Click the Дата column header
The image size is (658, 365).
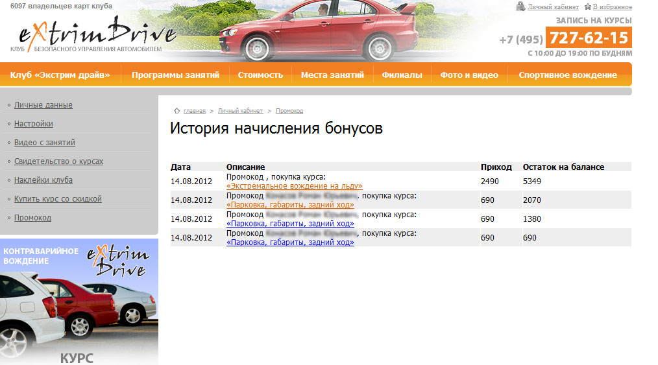pos(180,167)
